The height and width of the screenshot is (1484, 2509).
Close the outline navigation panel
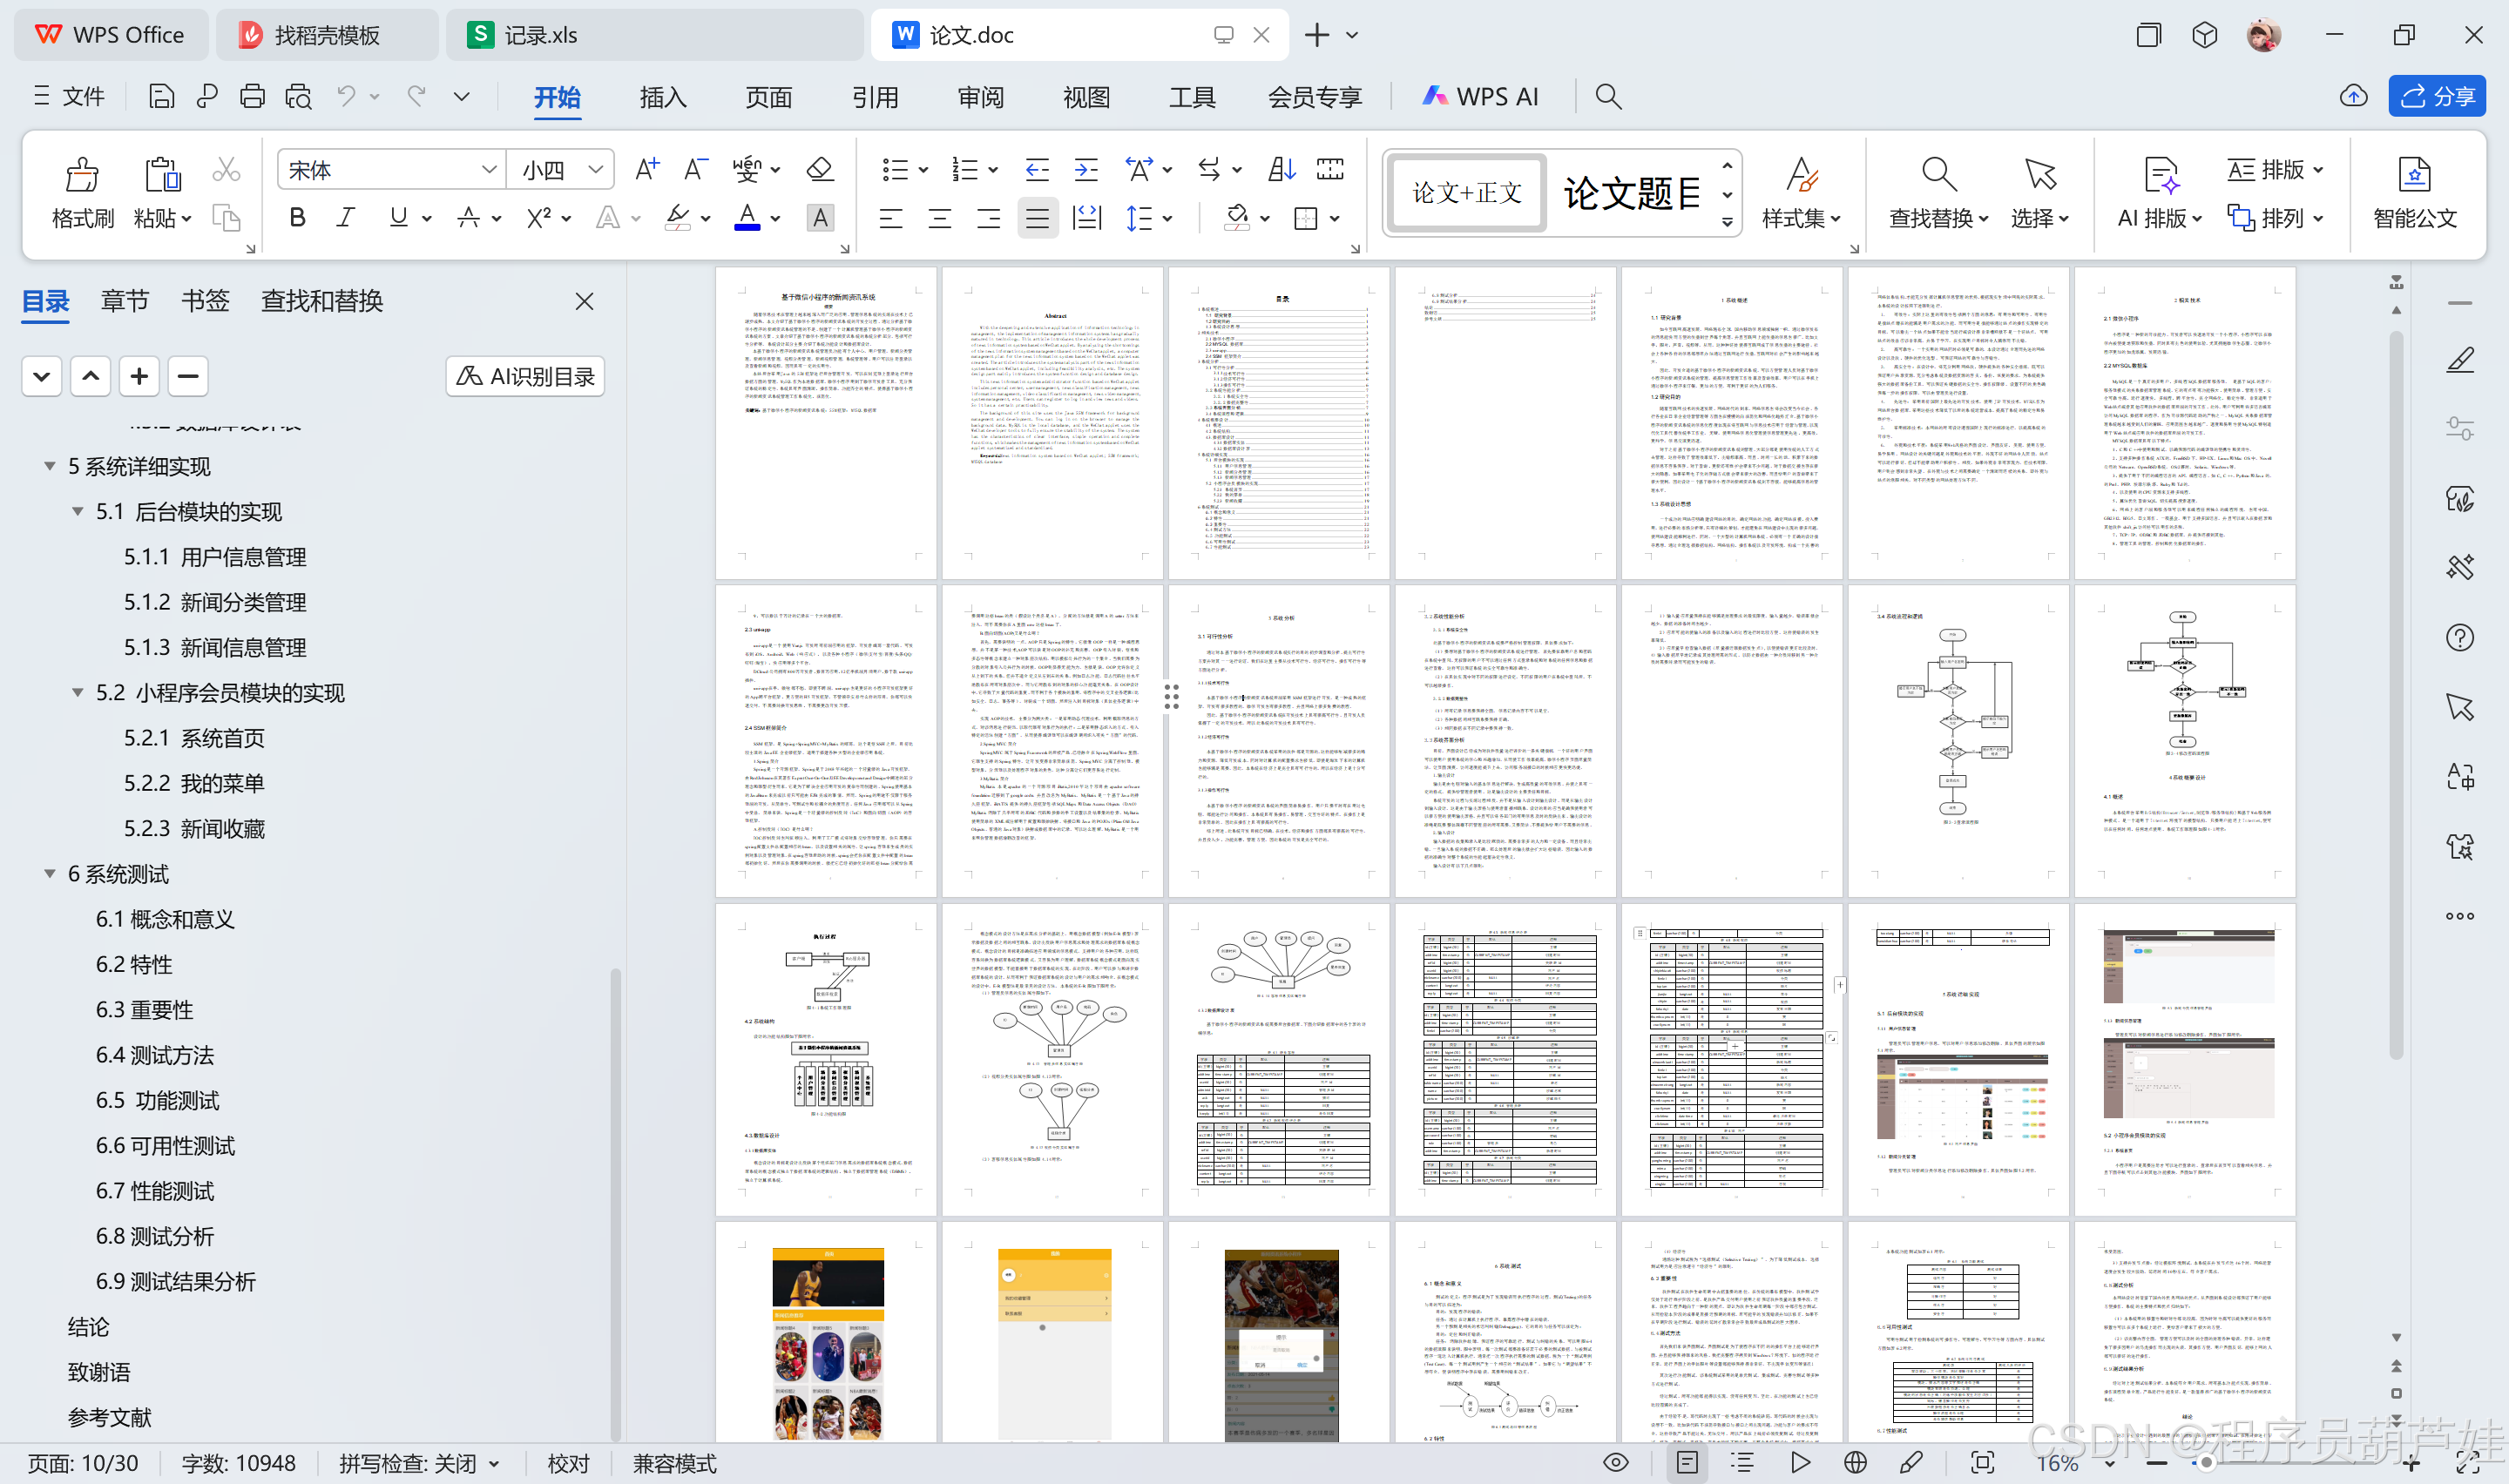click(585, 301)
